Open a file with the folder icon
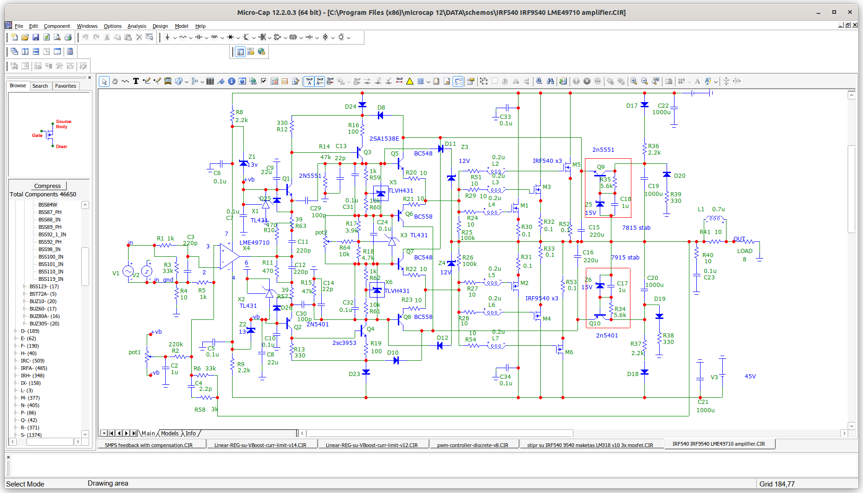Image resolution: width=863 pixels, height=493 pixels. [25, 37]
